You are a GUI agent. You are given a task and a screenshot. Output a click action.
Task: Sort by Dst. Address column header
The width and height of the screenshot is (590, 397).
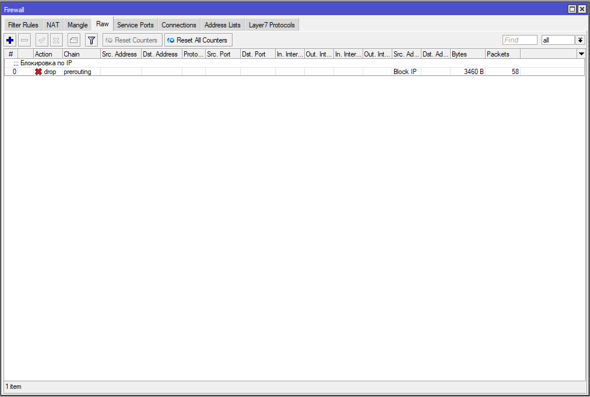pos(162,54)
